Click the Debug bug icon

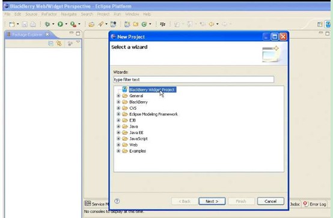click(x=47, y=25)
